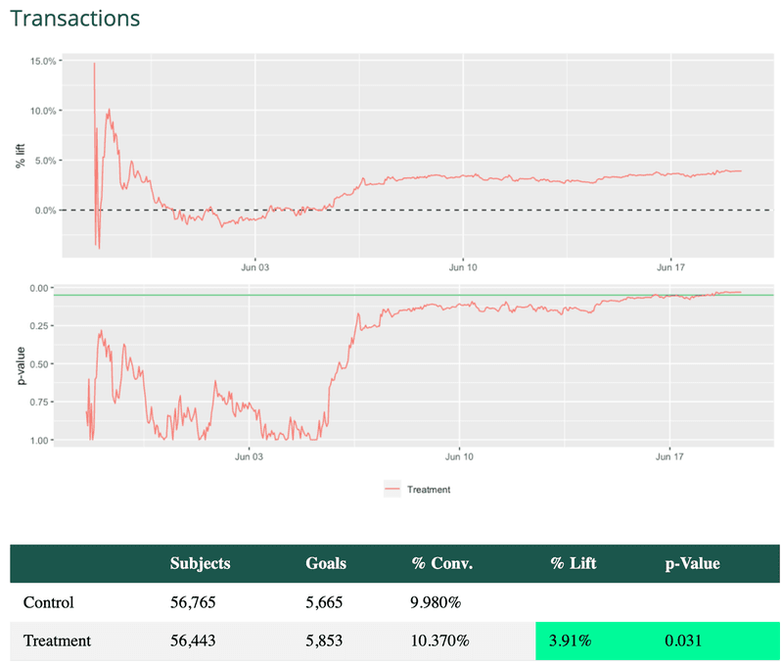Select the Goals column header

click(x=325, y=563)
